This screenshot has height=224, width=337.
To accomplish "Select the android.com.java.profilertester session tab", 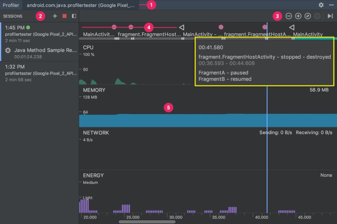I will (x=80, y=5).
